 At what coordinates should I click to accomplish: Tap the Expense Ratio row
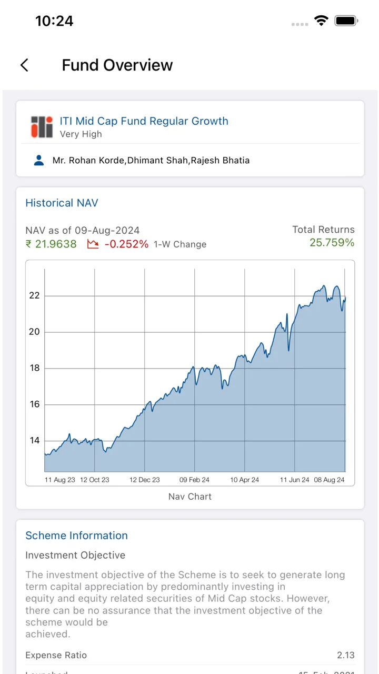(190, 655)
